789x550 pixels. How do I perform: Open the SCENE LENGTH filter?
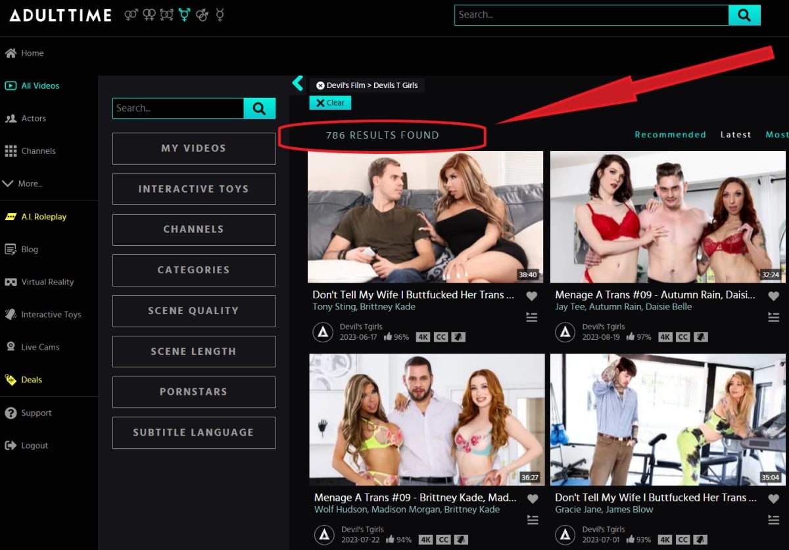pyautogui.click(x=194, y=352)
